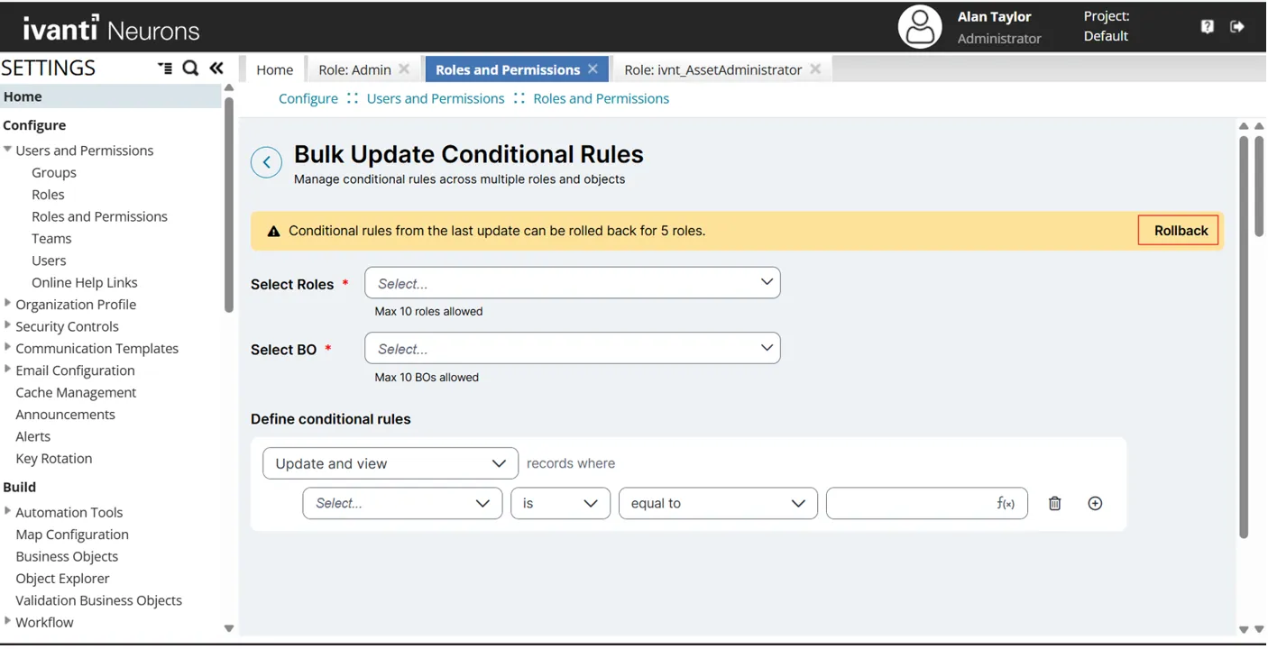Open Announcements in the sidebar
The width and height of the screenshot is (1268, 649).
click(65, 415)
